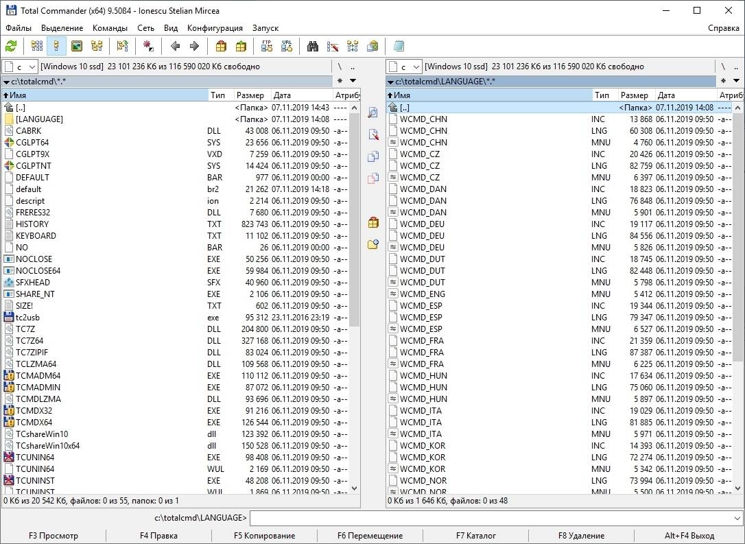Switch to brief file list view
The width and height of the screenshot is (745, 544).
click(36, 46)
